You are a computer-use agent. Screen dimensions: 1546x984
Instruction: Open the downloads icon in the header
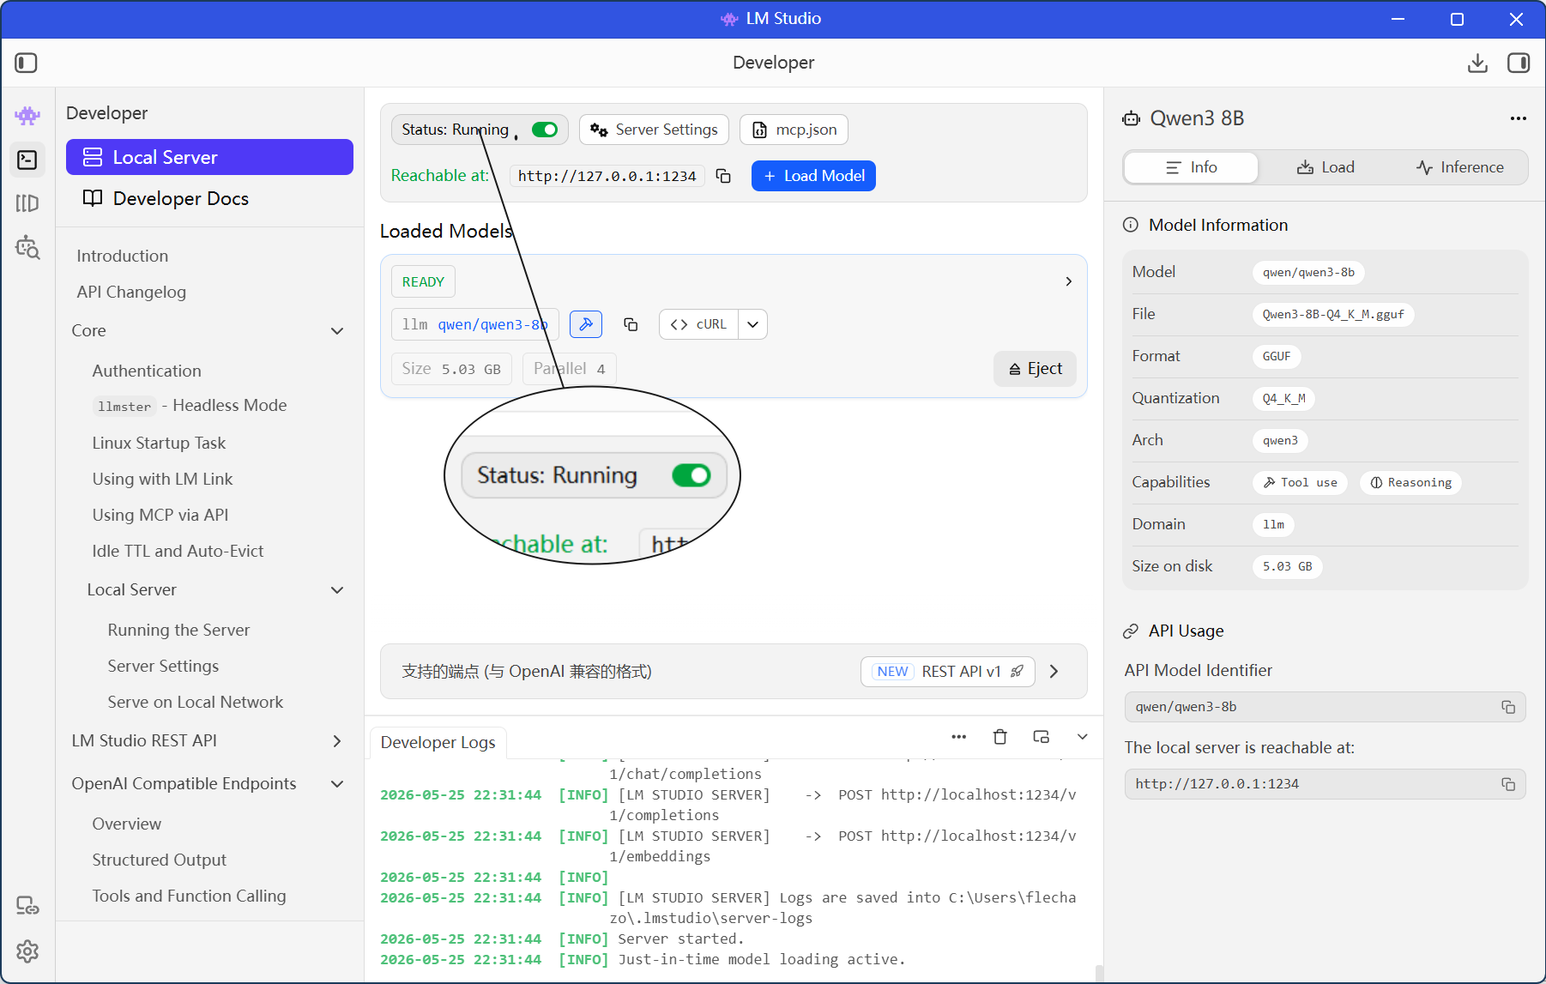point(1477,63)
